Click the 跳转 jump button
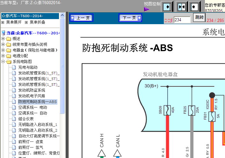Image resolution: width=225 pixels, height=158 pixels. (x=199, y=17)
